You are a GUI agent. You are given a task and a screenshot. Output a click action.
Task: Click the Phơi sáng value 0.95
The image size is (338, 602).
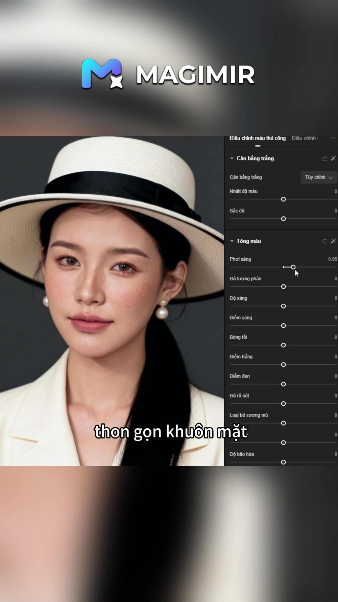(333, 259)
